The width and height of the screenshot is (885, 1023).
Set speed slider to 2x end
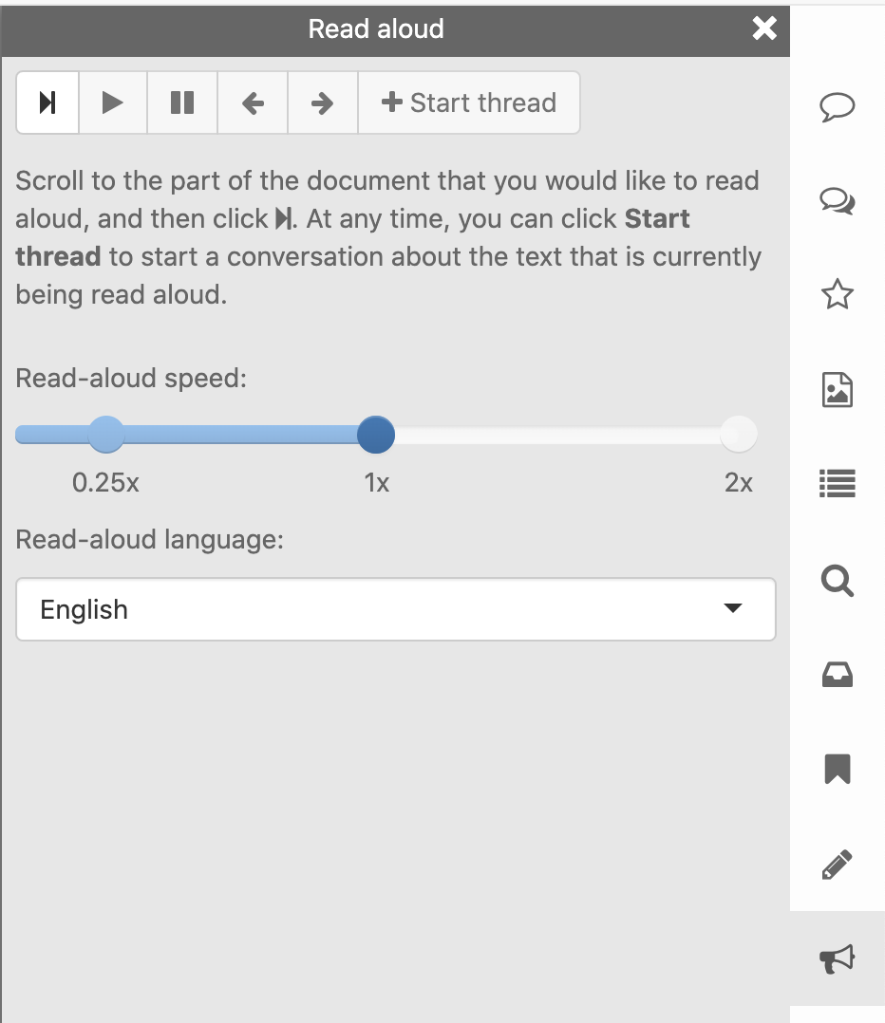(x=739, y=435)
